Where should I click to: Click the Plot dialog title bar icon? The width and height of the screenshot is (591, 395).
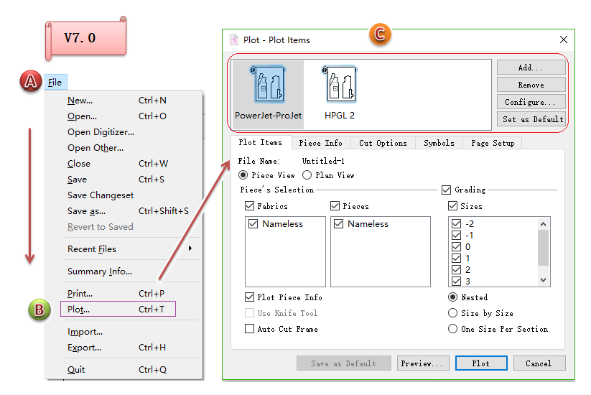click(234, 40)
